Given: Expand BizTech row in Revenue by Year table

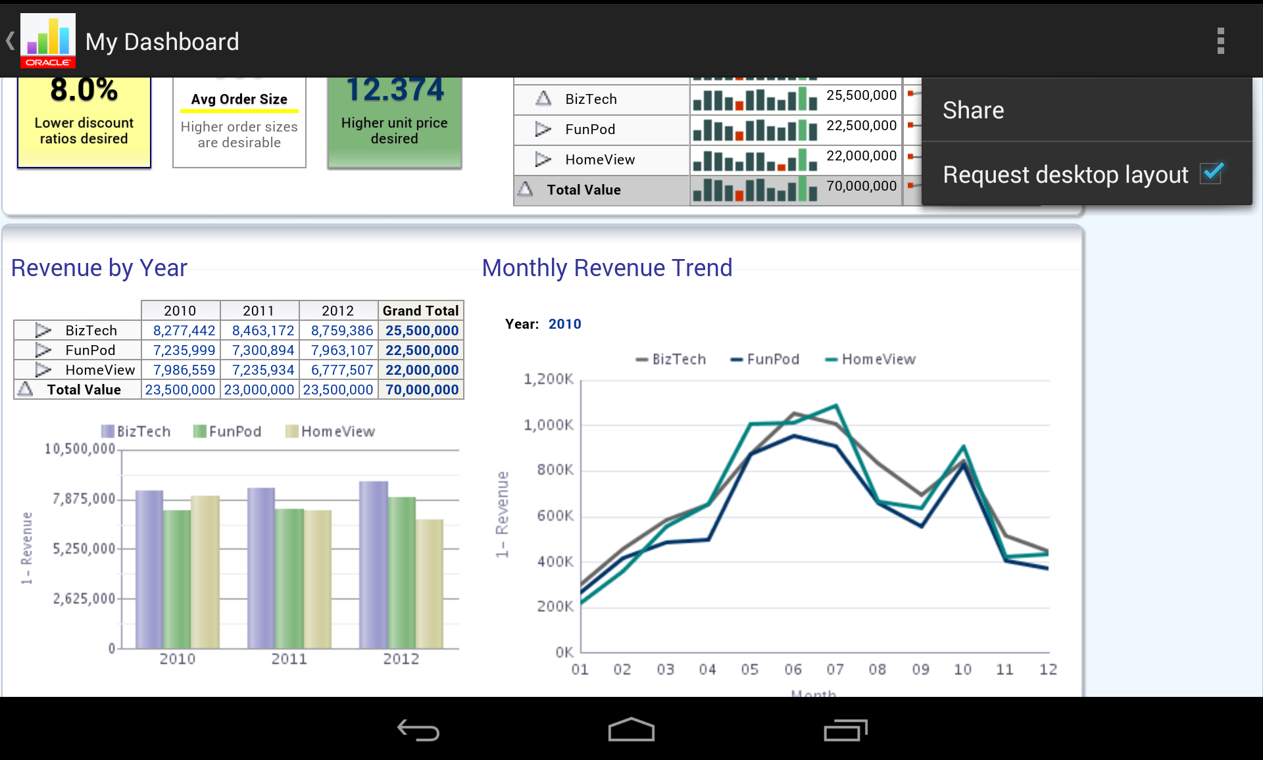Looking at the screenshot, I should tap(43, 330).
